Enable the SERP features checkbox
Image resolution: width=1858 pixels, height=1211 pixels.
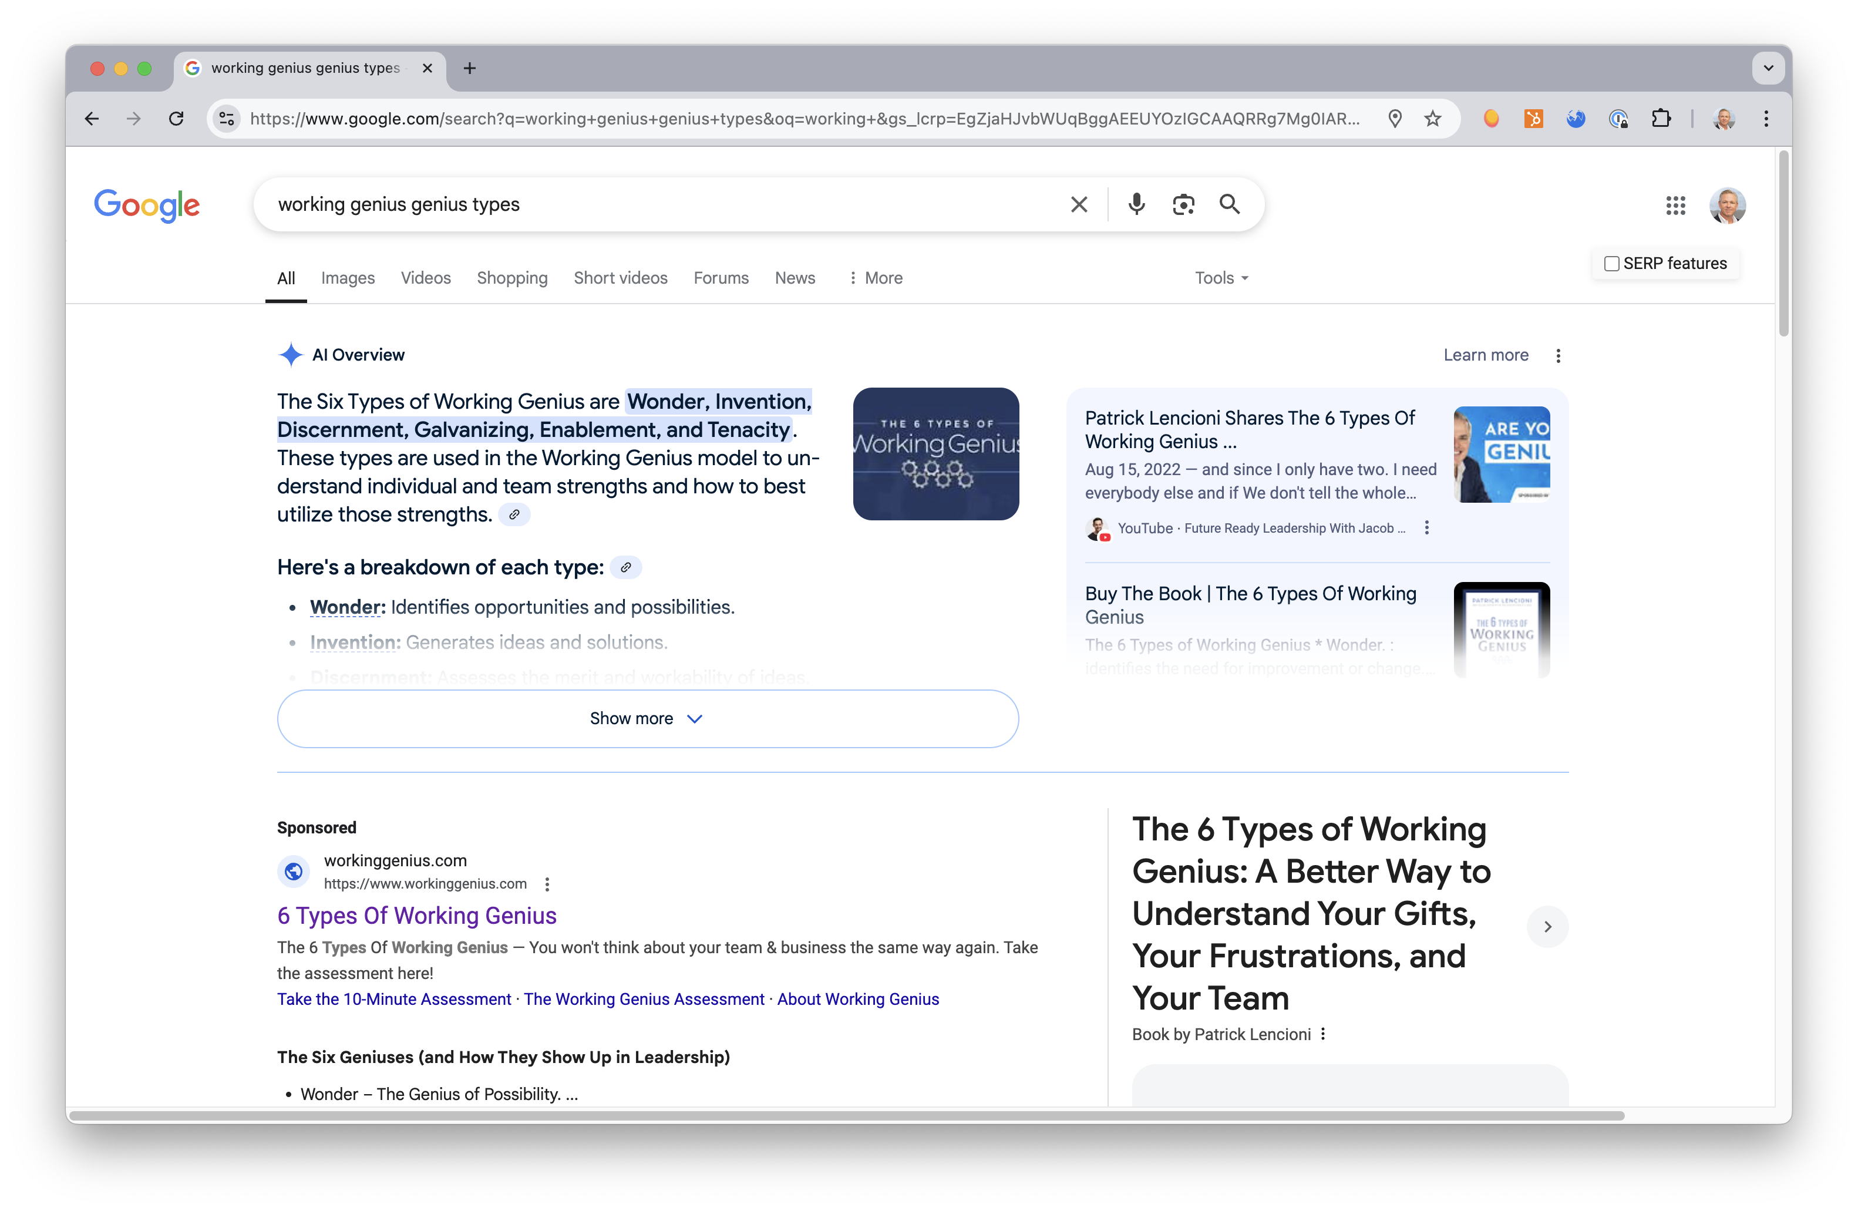tap(1611, 264)
